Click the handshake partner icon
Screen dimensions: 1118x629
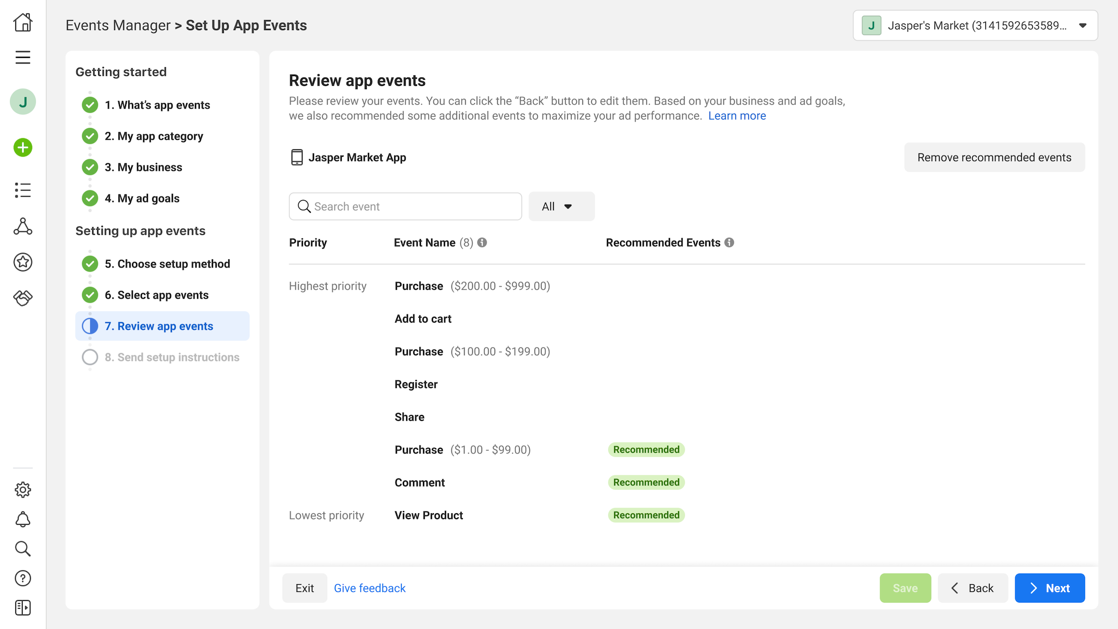click(23, 298)
